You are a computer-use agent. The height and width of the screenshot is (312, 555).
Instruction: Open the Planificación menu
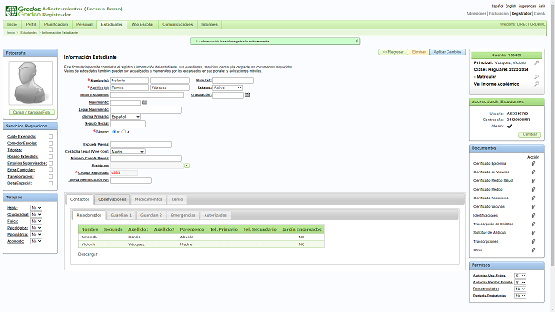(55, 24)
